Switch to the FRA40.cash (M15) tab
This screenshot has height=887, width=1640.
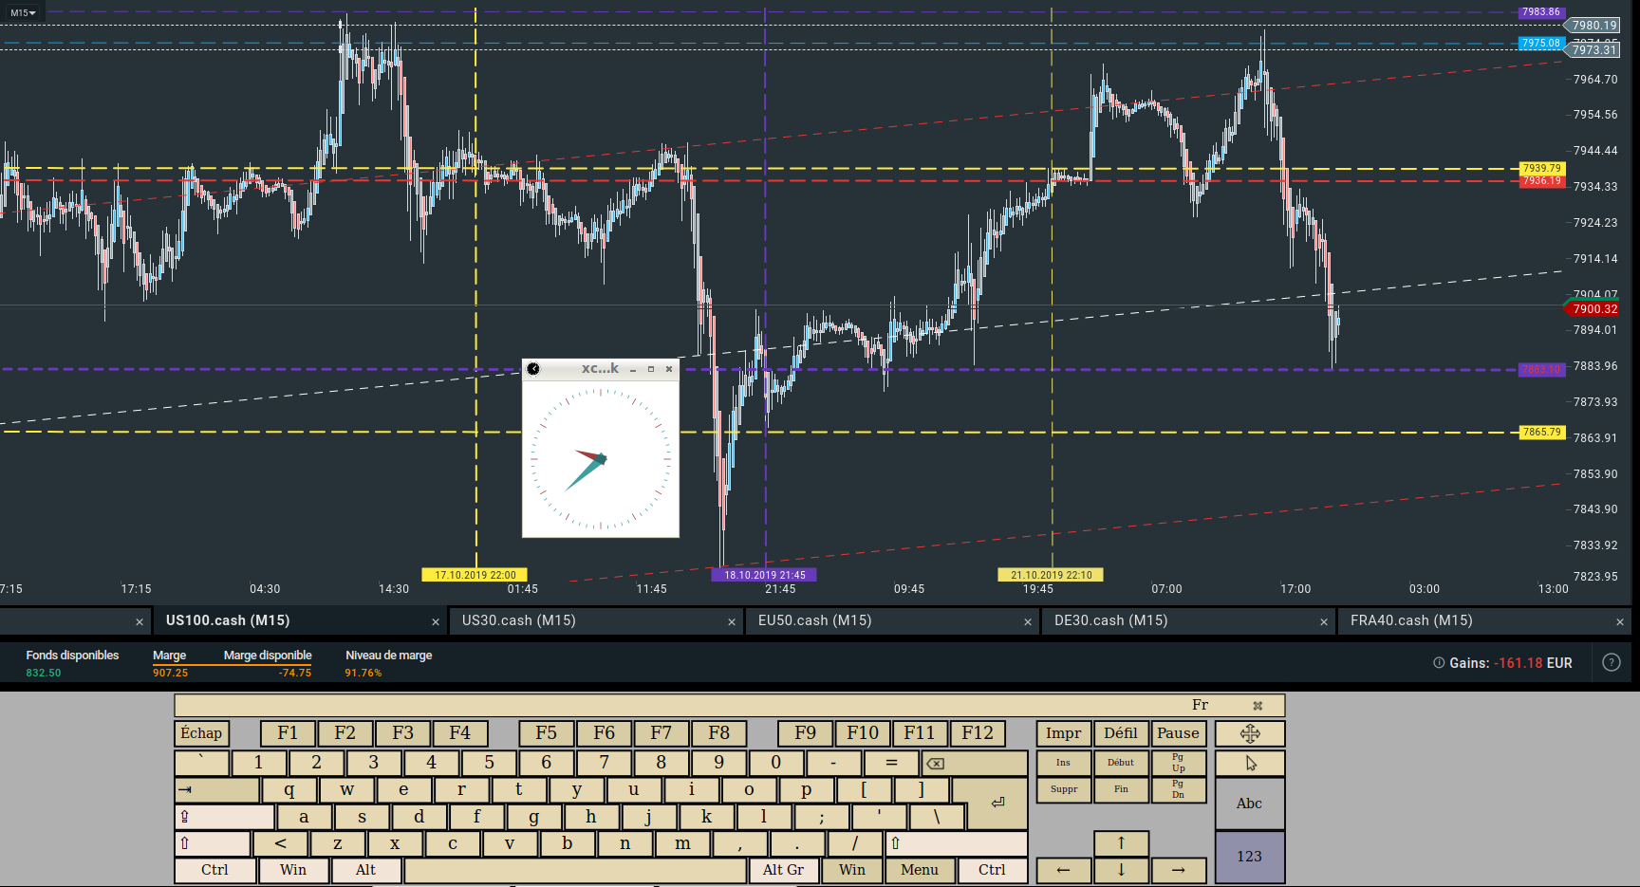[x=1411, y=620]
